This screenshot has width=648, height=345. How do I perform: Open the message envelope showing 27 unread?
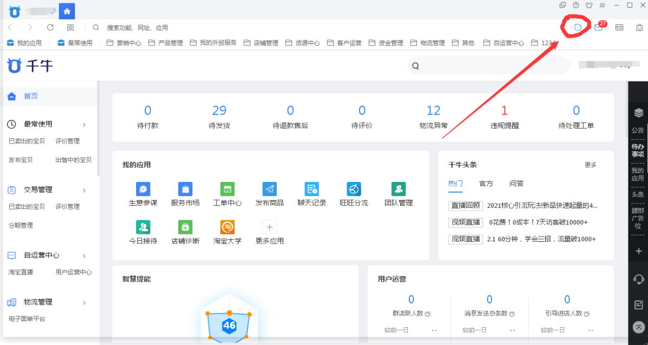(598, 28)
